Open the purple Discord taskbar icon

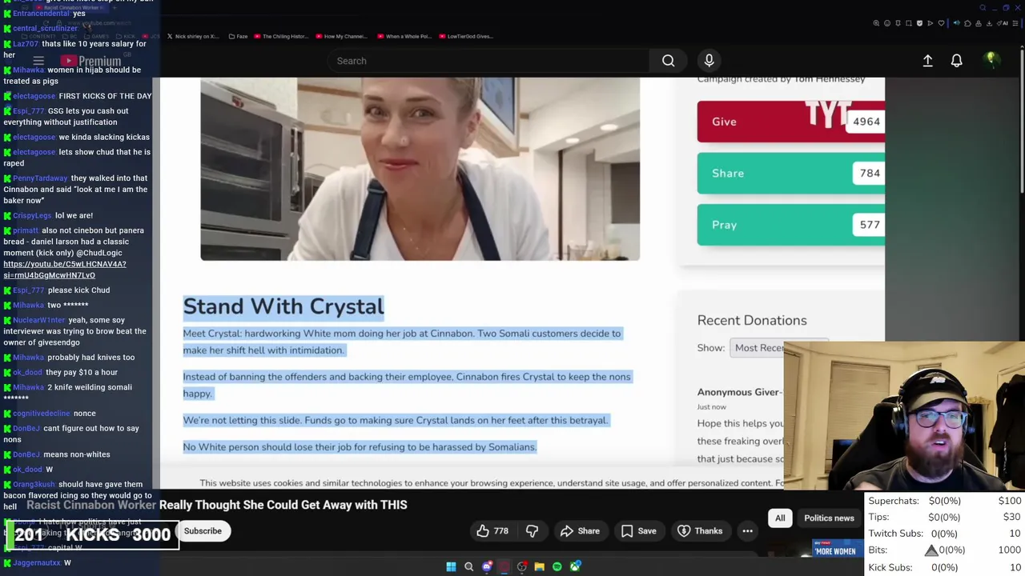pyautogui.click(x=487, y=566)
